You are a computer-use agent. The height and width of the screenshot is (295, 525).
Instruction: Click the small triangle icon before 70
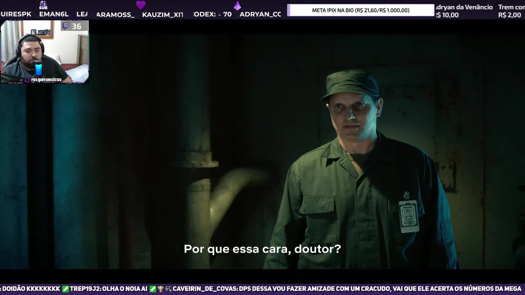219,14
